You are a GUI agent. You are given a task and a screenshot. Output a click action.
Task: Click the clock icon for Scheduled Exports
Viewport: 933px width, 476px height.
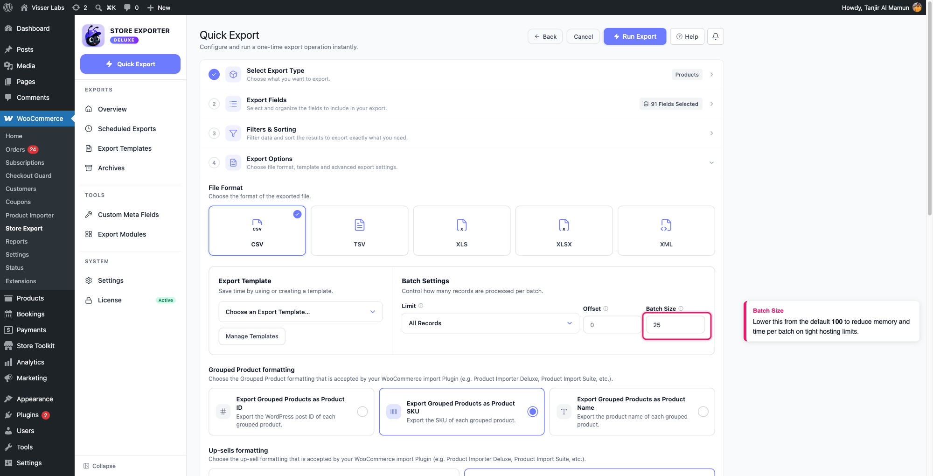click(x=89, y=128)
